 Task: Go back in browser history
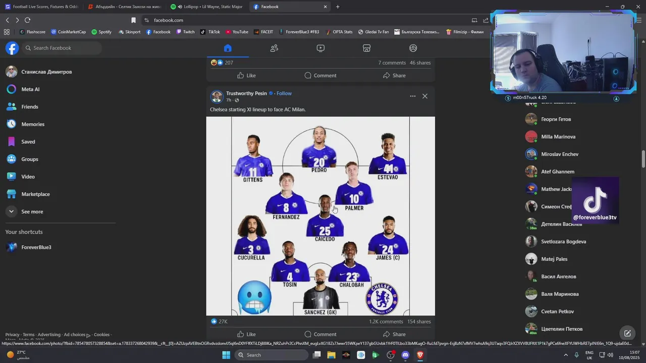pyautogui.click(x=8, y=20)
